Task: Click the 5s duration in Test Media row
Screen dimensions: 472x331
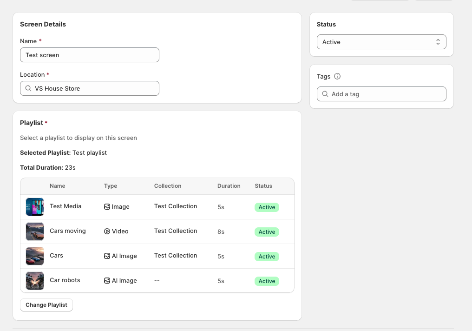Action: pos(221,207)
